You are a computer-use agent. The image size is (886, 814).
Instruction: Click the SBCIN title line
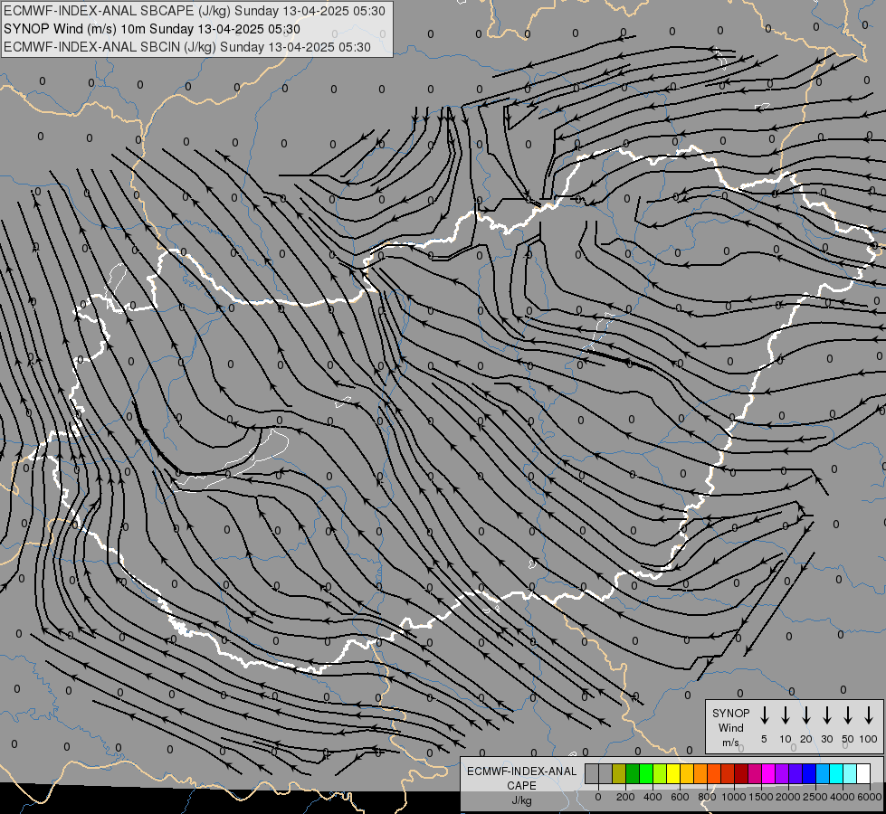(x=187, y=47)
